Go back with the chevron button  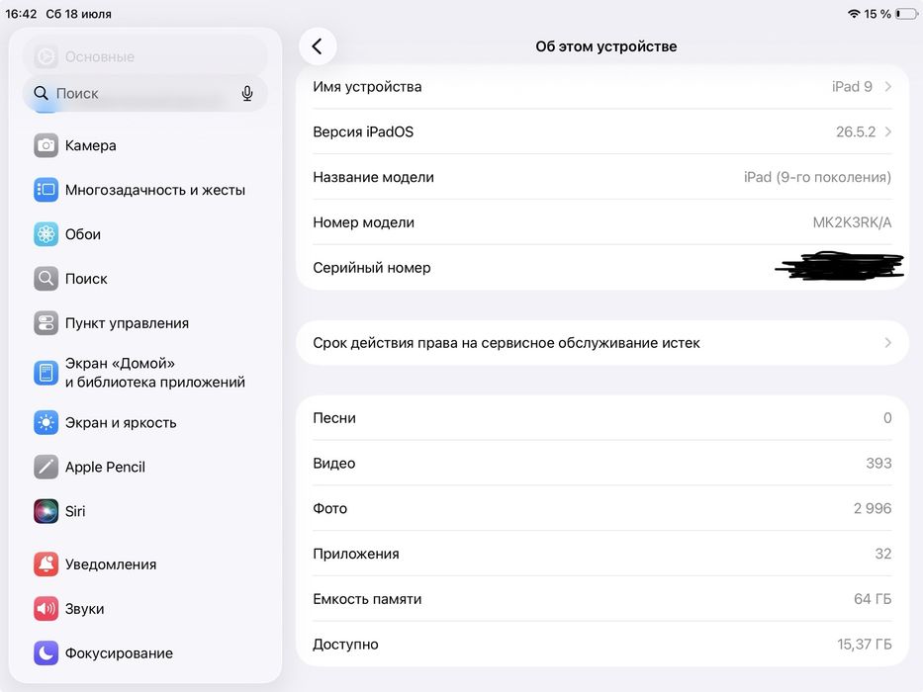(x=318, y=45)
